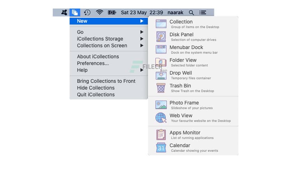298x172 pixels.
Task: Click the Sat 23 May 22:39 clock
Action: pyautogui.click(x=142, y=12)
